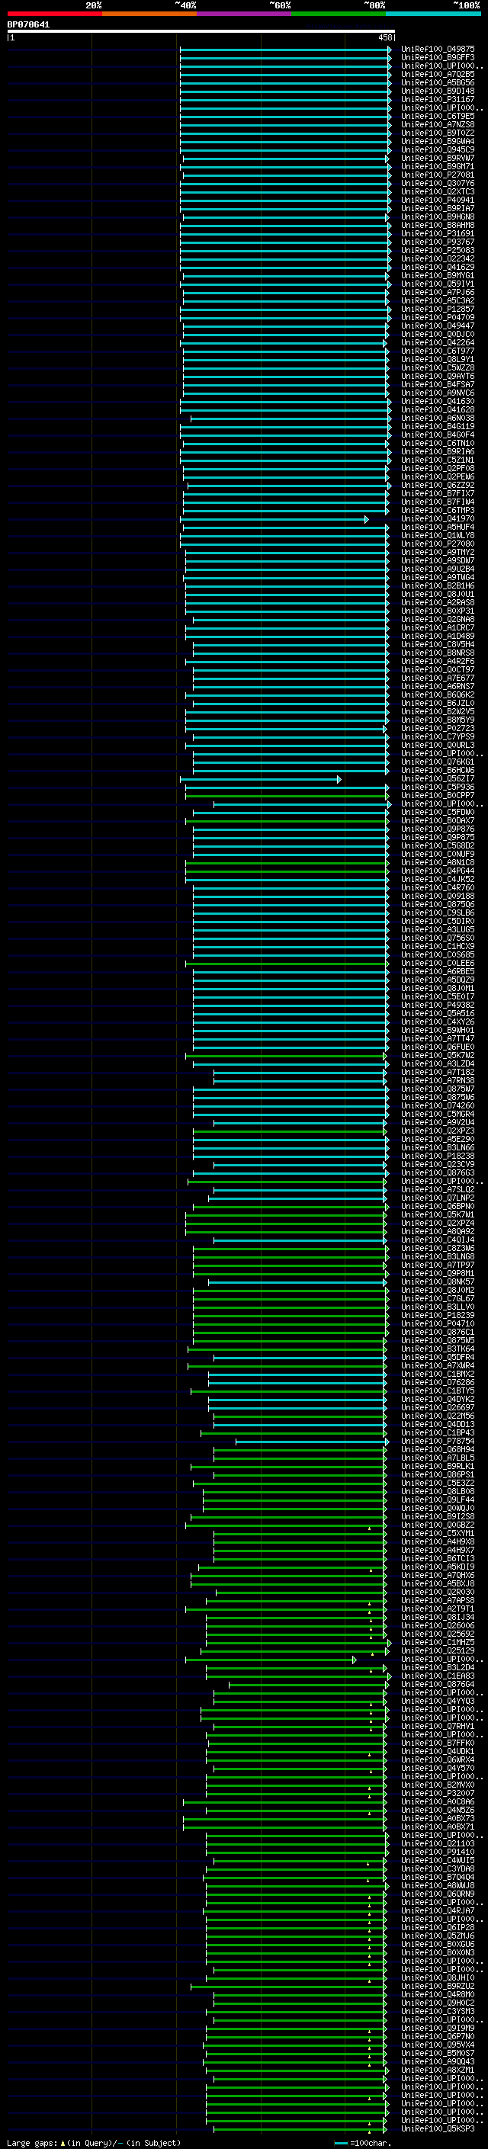
Task: Select the UniRef100_Q9H0C2 entry
Action: tap(438, 2003)
